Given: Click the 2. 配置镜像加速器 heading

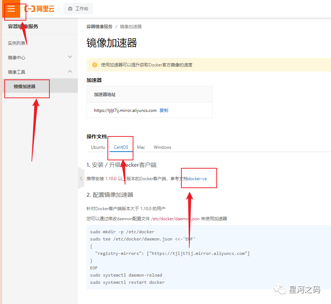Looking at the screenshot, I should tap(110, 195).
